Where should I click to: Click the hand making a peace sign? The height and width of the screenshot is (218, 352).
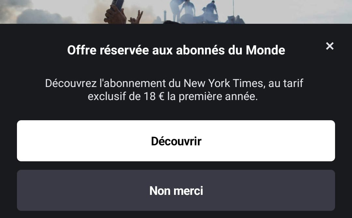[x=136, y=18]
